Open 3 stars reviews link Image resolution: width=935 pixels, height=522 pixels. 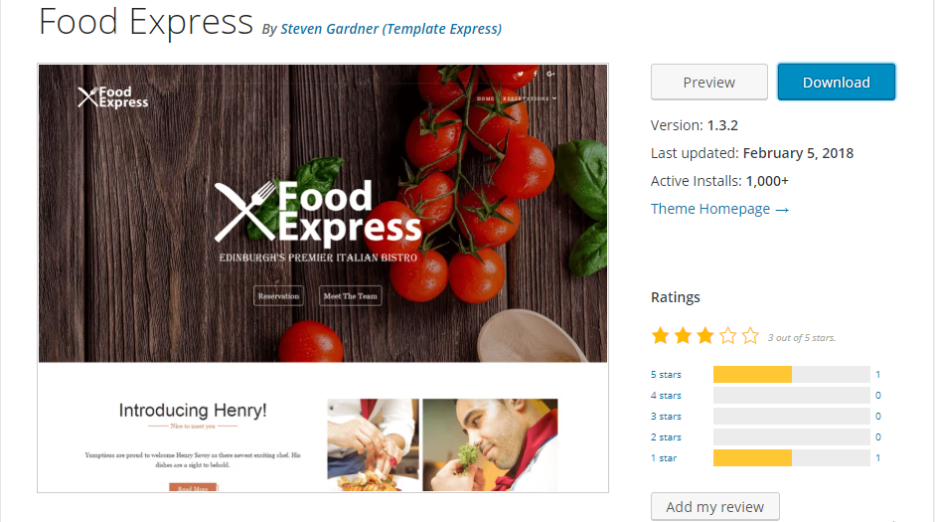pyautogui.click(x=666, y=417)
